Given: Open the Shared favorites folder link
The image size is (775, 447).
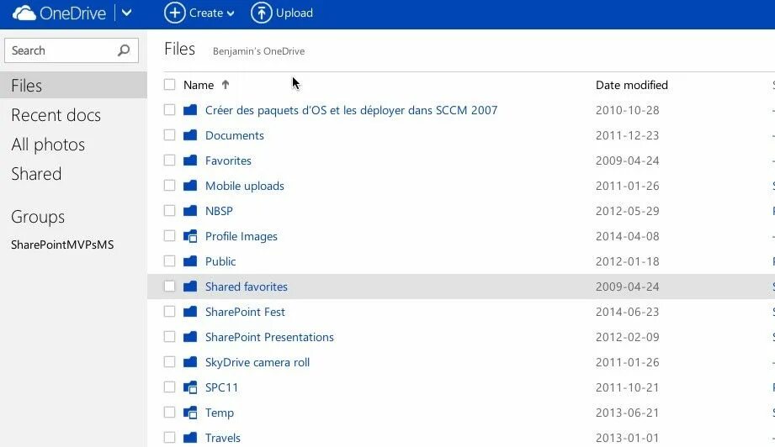Looking at the screenshot, I should tap(247, 287).
